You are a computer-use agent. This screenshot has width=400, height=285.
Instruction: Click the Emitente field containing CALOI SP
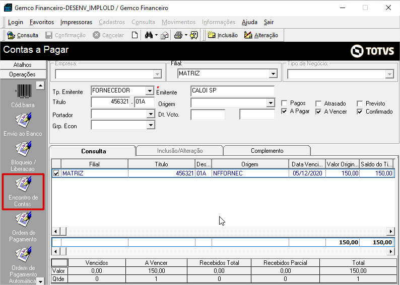pos(232,91)
